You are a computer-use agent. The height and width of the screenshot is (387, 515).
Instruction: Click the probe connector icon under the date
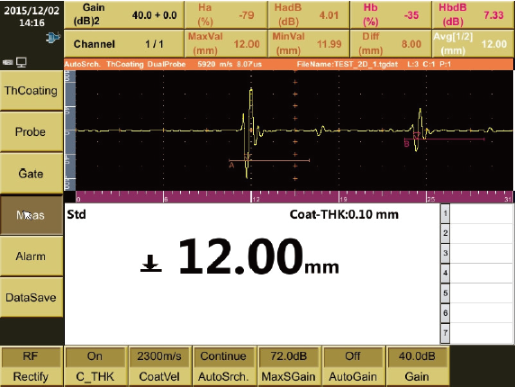53,38
